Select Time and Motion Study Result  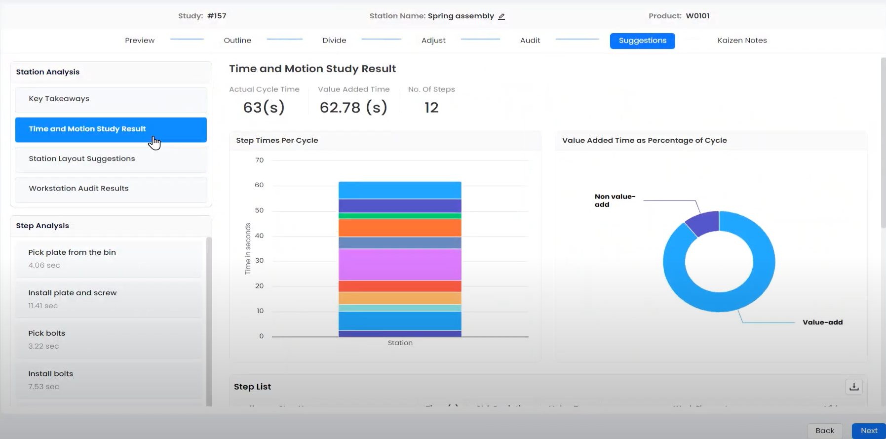(111, 129)
